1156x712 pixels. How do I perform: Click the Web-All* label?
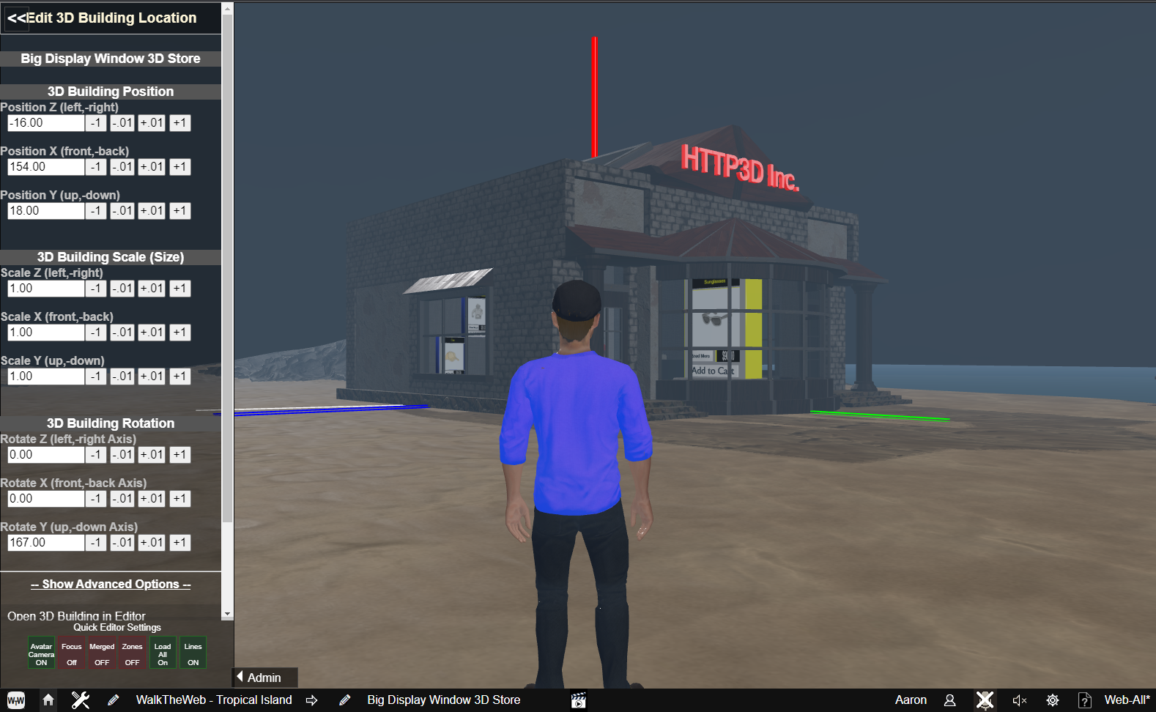(1127, 700)
